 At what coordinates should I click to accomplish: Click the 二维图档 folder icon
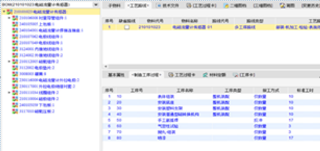[226, 6]
